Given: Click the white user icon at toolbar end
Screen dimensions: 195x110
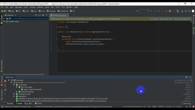Looking at the screenshot, I should [193, 11].
